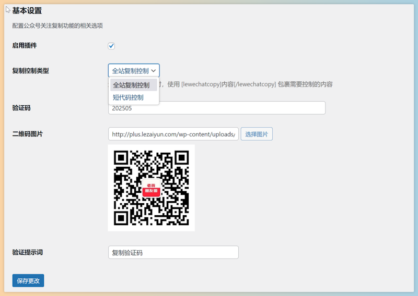Screen dimensions: 418x296
Task: Open the 复制控制类型 dropdown
Action: (x=134, y=71)
